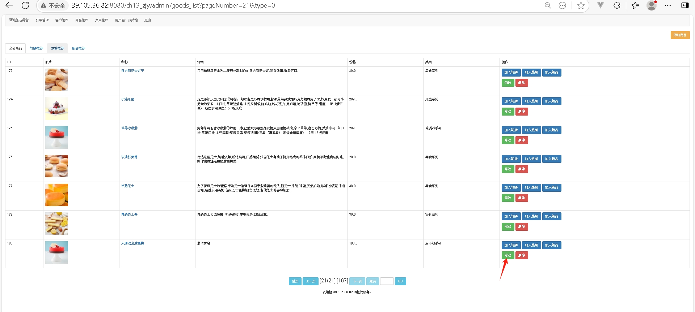Switch to the 轮播推荐 tab
Screen dimensions: 695x312
36,48
